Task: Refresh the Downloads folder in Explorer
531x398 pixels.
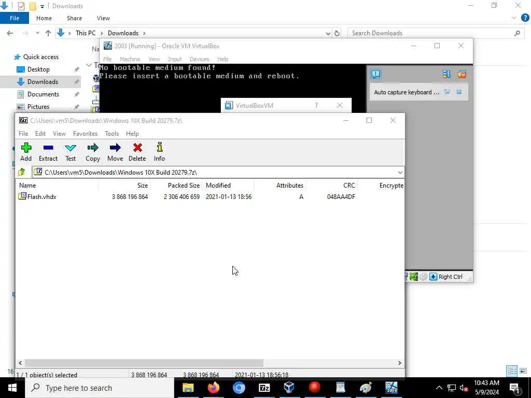Action: point(337,33)
